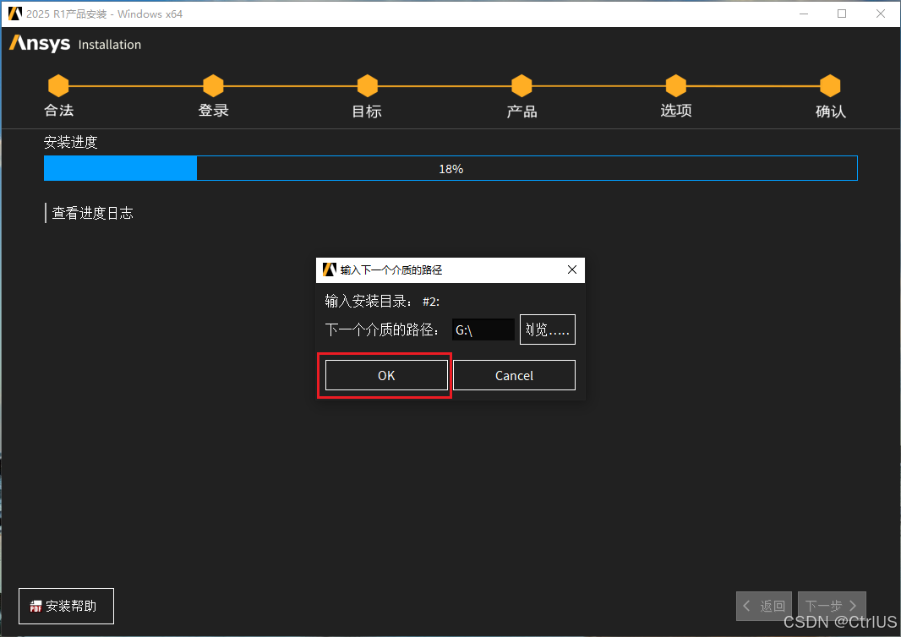Select the 登录 step hexagon

point(213,85)
